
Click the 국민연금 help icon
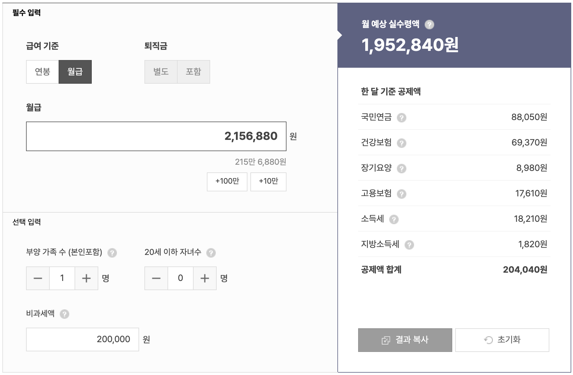(401, 118)
